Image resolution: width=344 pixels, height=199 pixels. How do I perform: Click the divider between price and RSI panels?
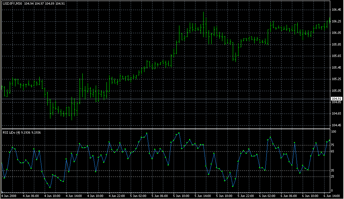165,129
